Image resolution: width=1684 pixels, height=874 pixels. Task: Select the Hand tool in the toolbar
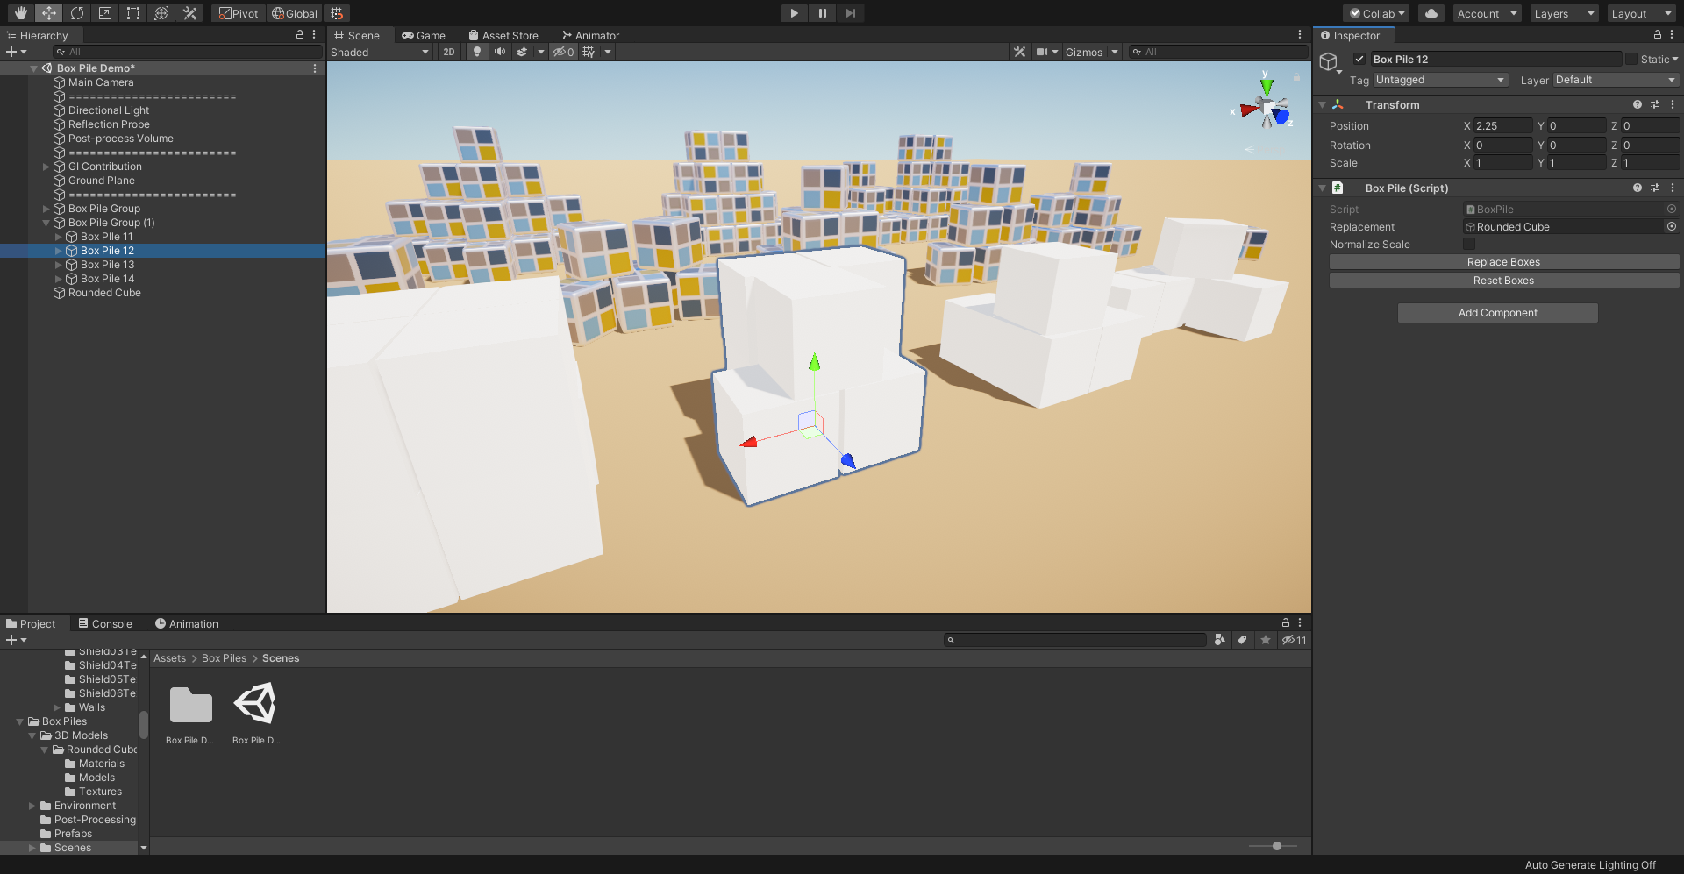(x=18, y=13)
